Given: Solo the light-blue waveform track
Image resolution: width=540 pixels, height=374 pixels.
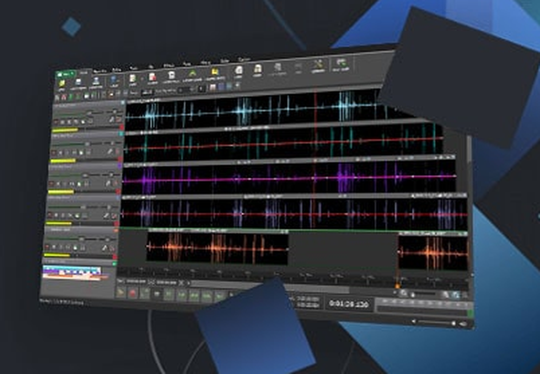Looking at the screenshot, I should tap(69, 122).
